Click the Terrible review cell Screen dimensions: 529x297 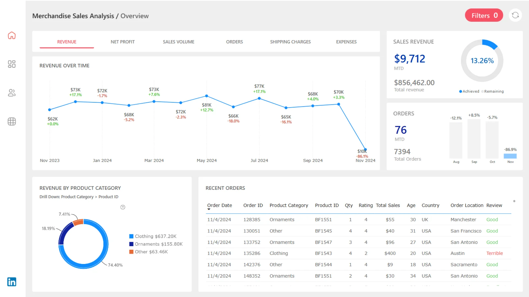pos(495,253)
